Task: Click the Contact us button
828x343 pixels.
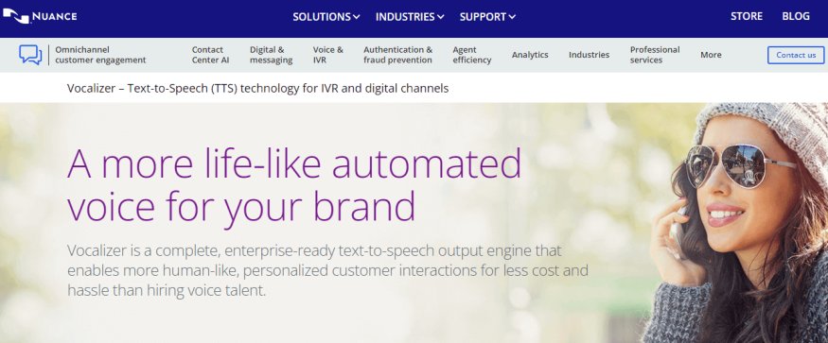Action: pyautogui.click(x=796, y=55)
